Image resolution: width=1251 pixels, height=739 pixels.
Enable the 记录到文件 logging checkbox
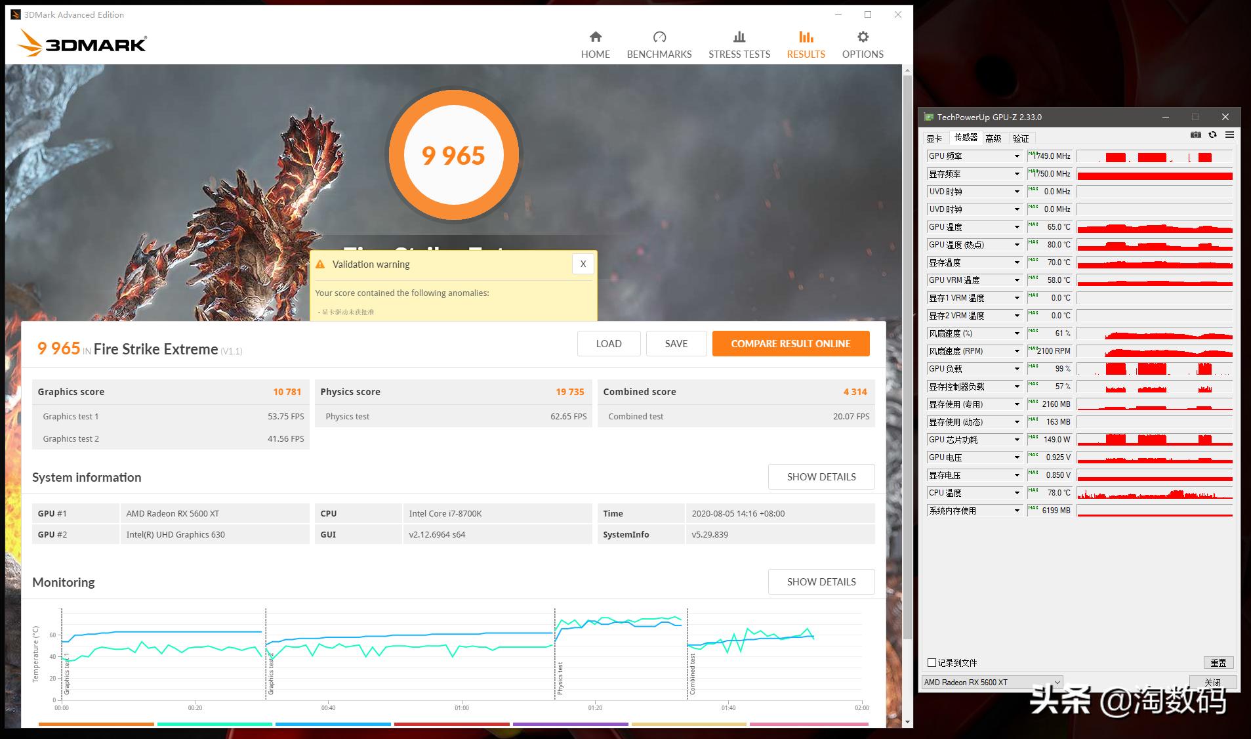[931, 662]
